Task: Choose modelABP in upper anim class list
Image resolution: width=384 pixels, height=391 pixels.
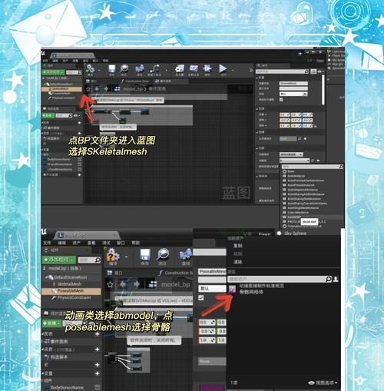Action: click(x=294, y=217)
